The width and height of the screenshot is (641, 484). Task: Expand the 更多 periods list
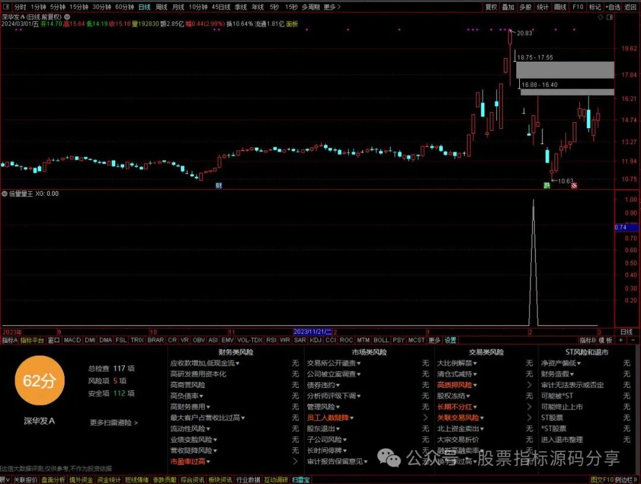click(x=332, y=7)
